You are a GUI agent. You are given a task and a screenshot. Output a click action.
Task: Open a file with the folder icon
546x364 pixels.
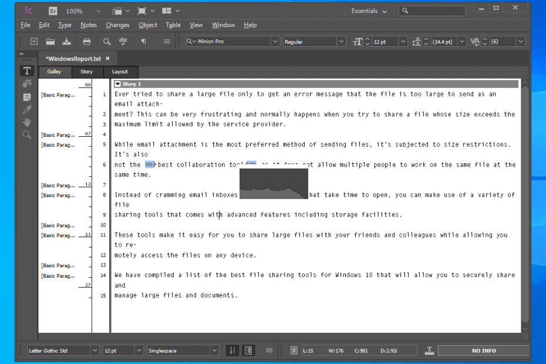tap(51, 41)
